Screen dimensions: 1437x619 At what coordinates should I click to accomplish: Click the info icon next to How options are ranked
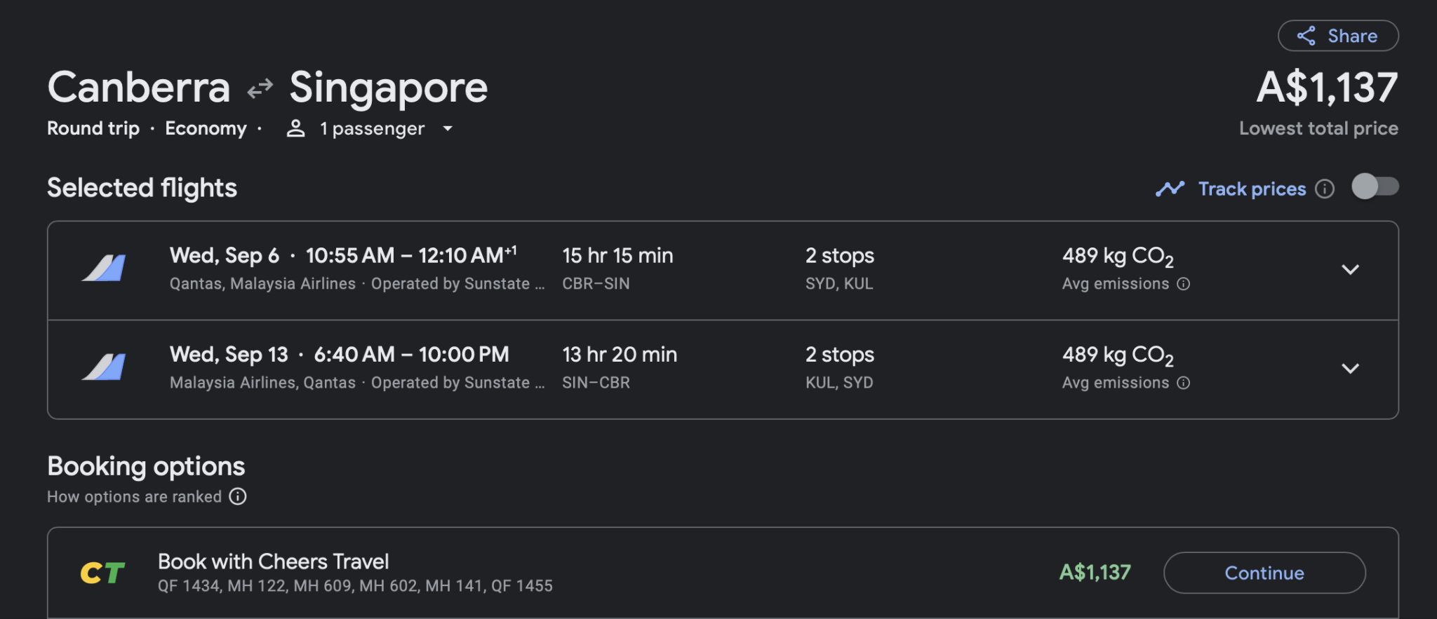coord(238,496)
